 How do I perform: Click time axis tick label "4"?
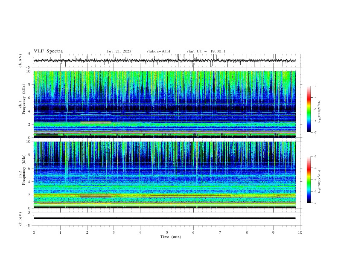point(140,232)
